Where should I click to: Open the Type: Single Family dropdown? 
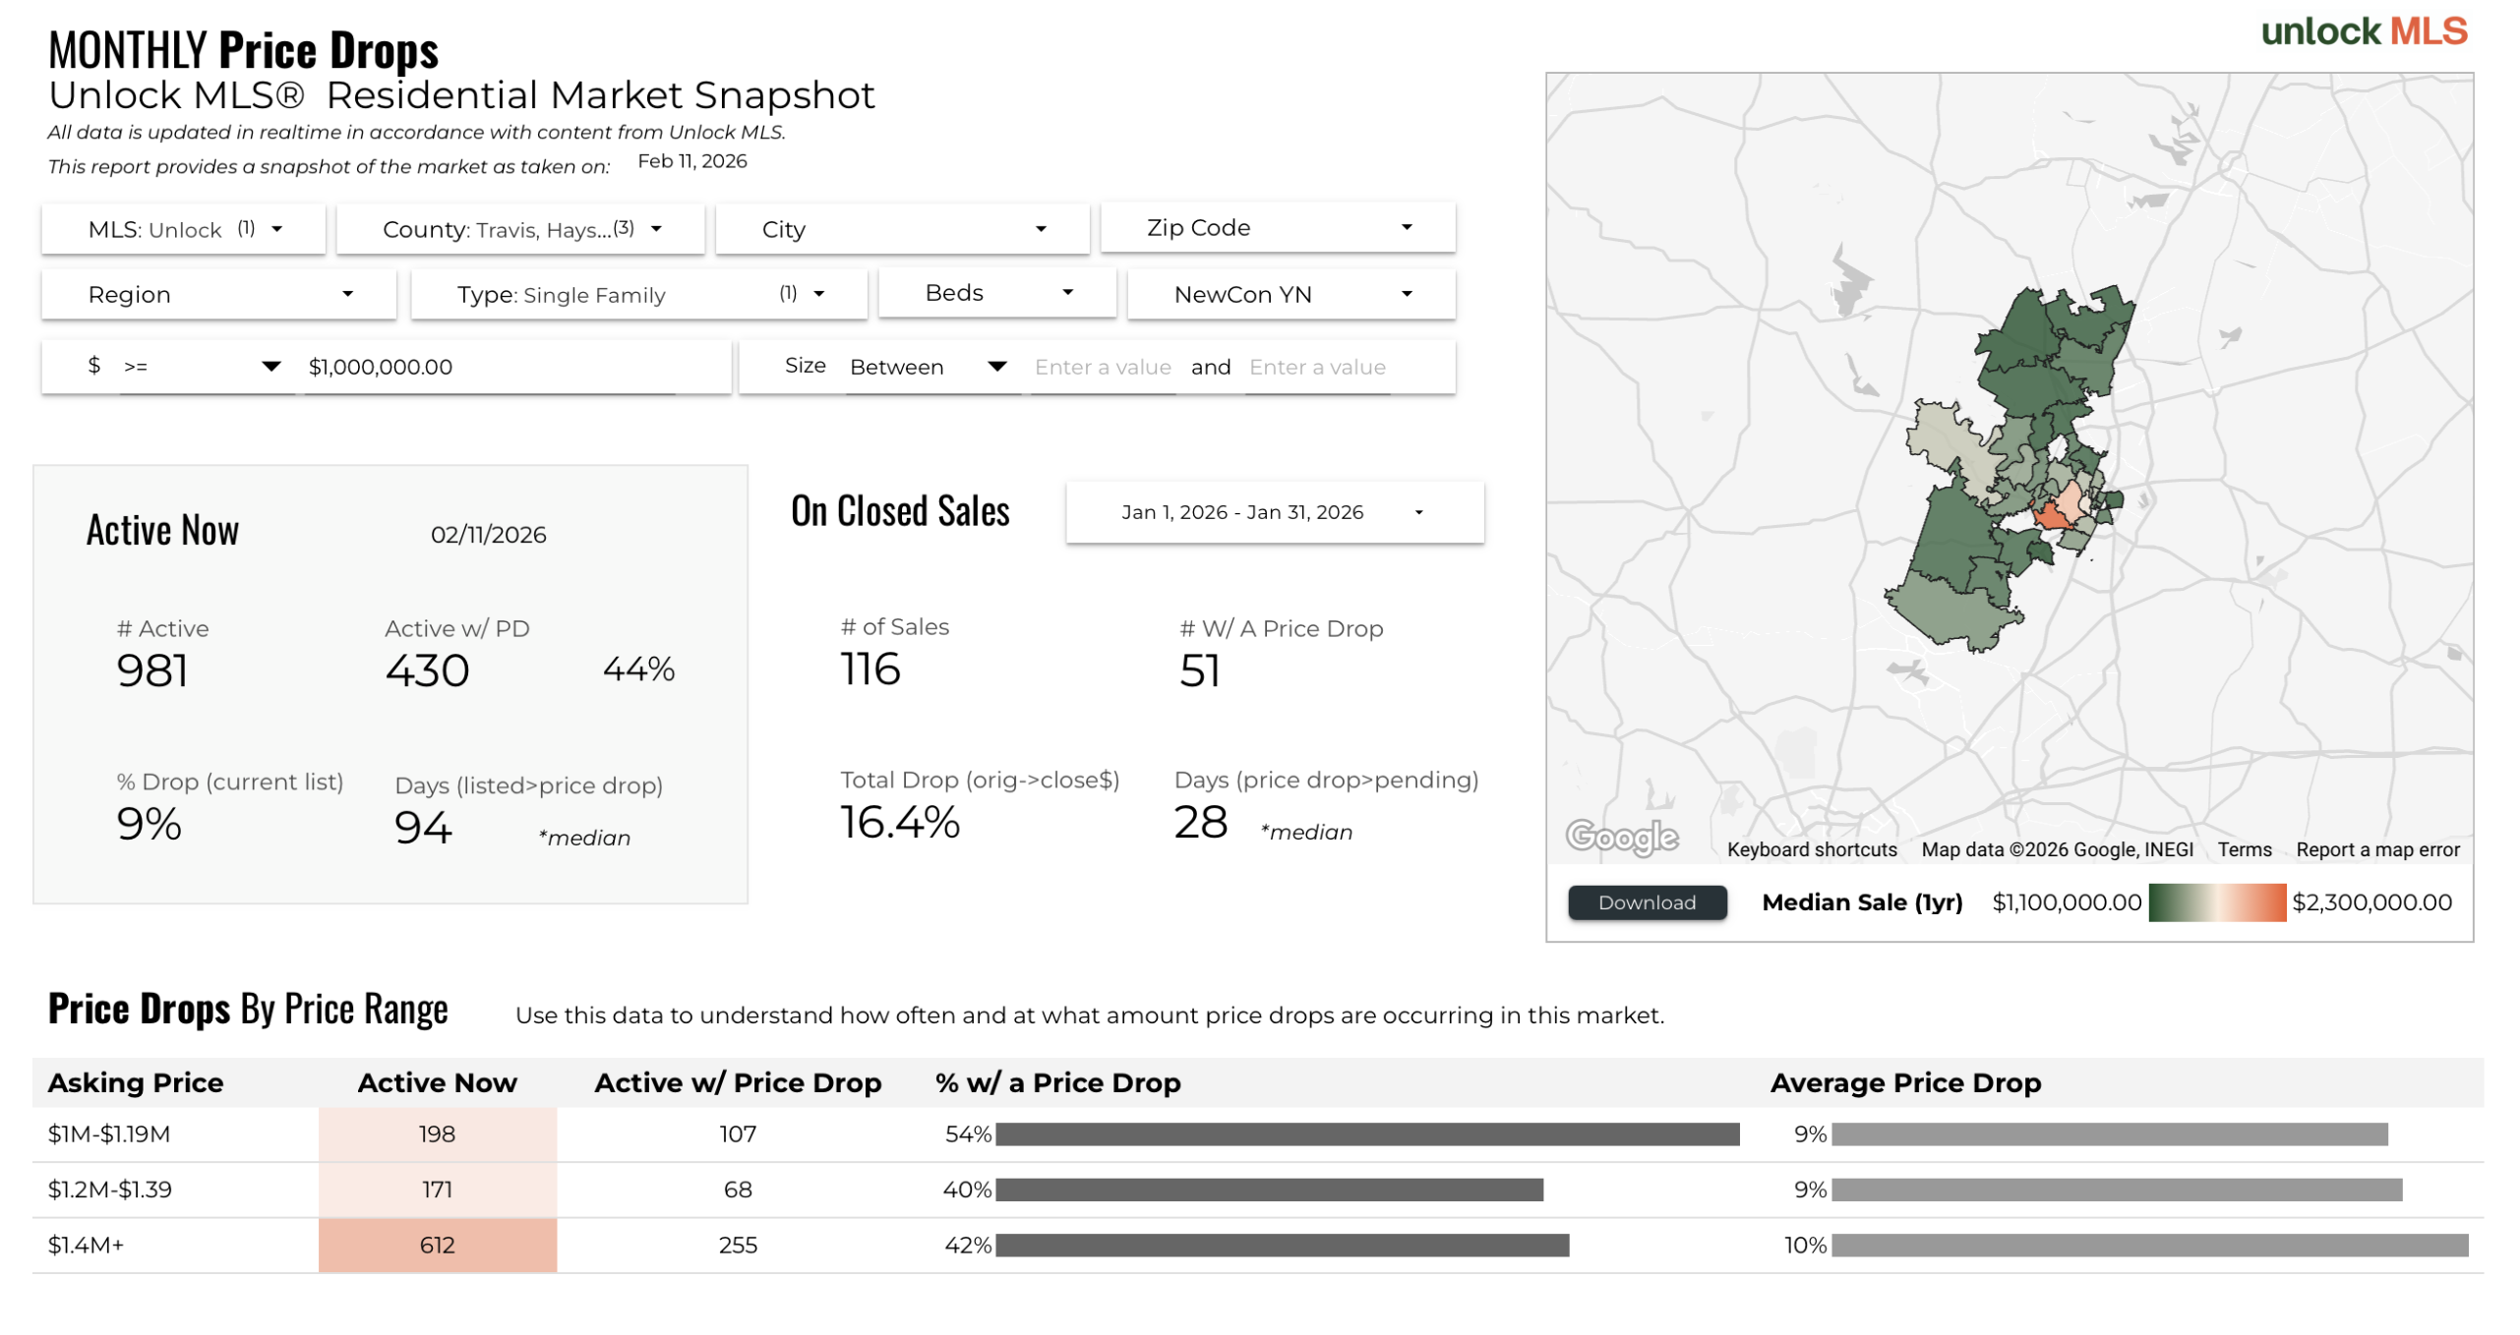pyautogui.click(x=639, y=294)
